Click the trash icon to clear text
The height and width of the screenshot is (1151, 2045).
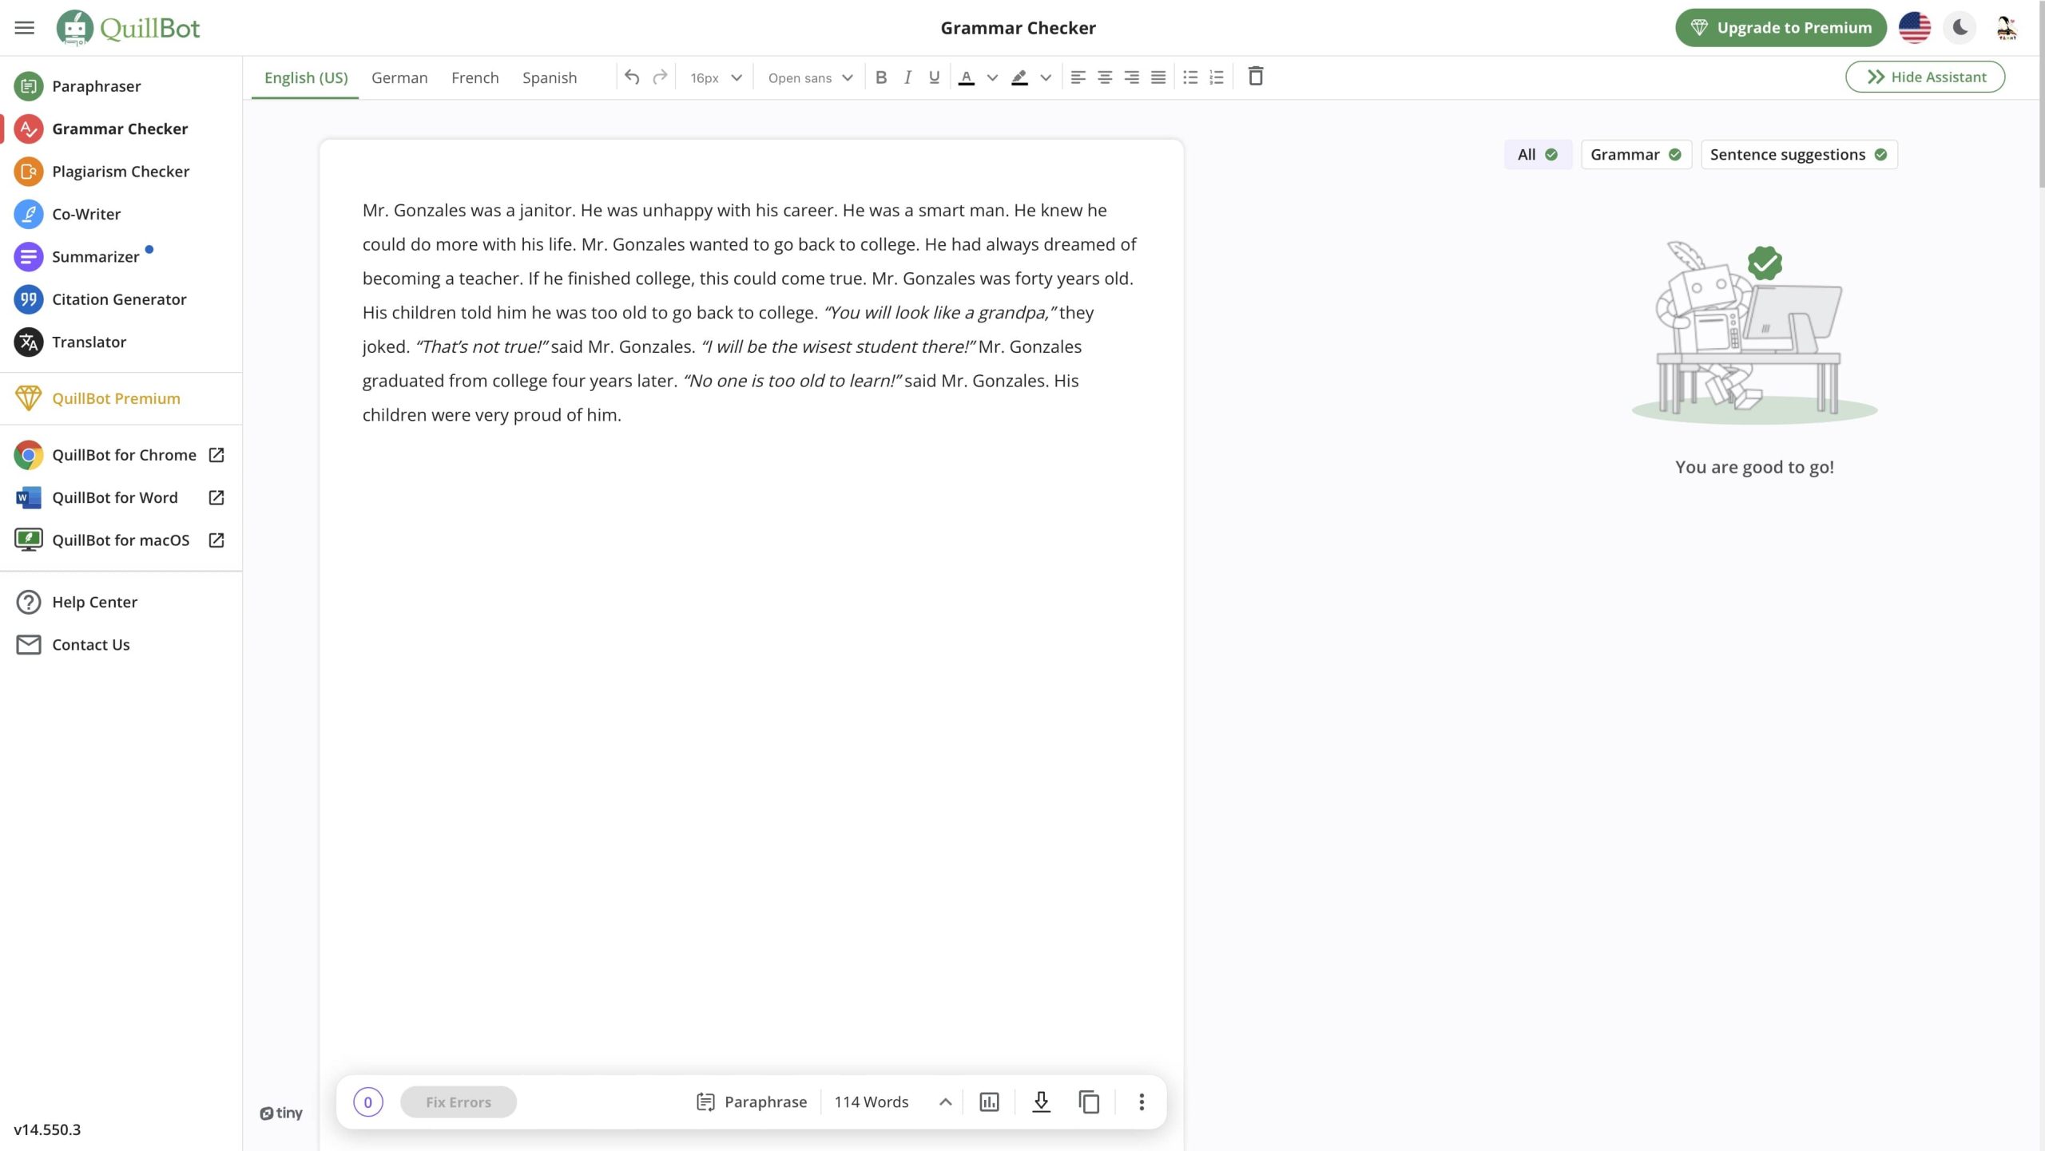click(x=1255, y=77)
